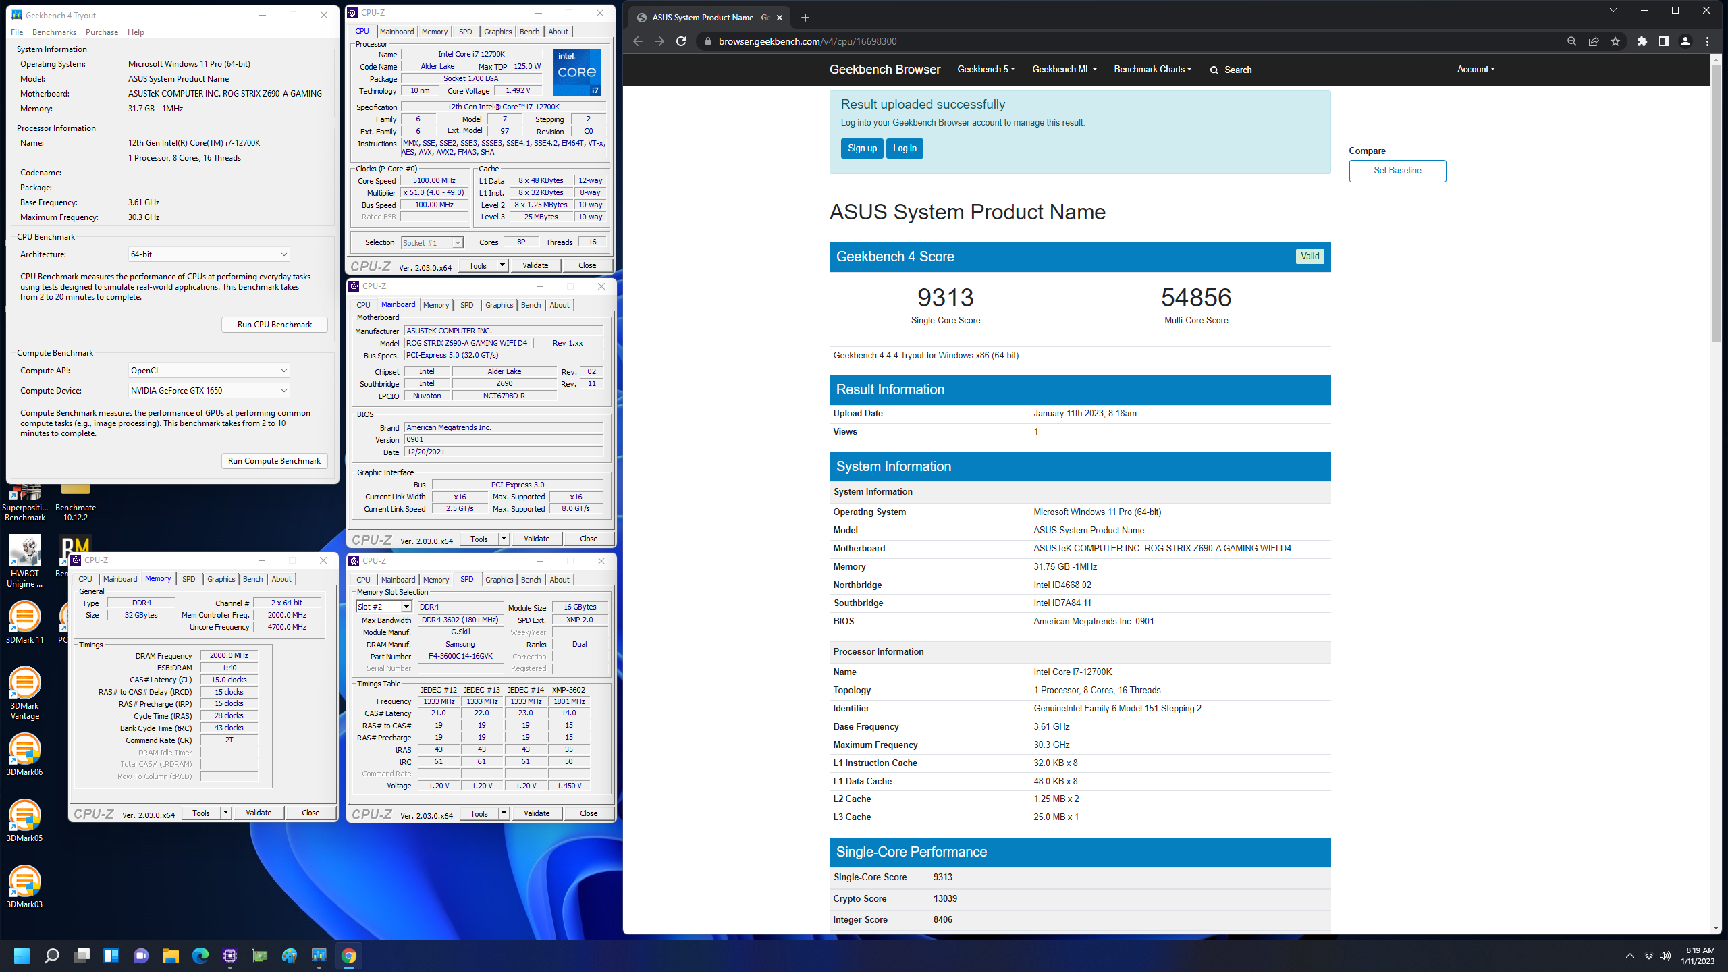
Task: Select the SPD tab in the top CPU-Z window
Action: coord(466,32)
